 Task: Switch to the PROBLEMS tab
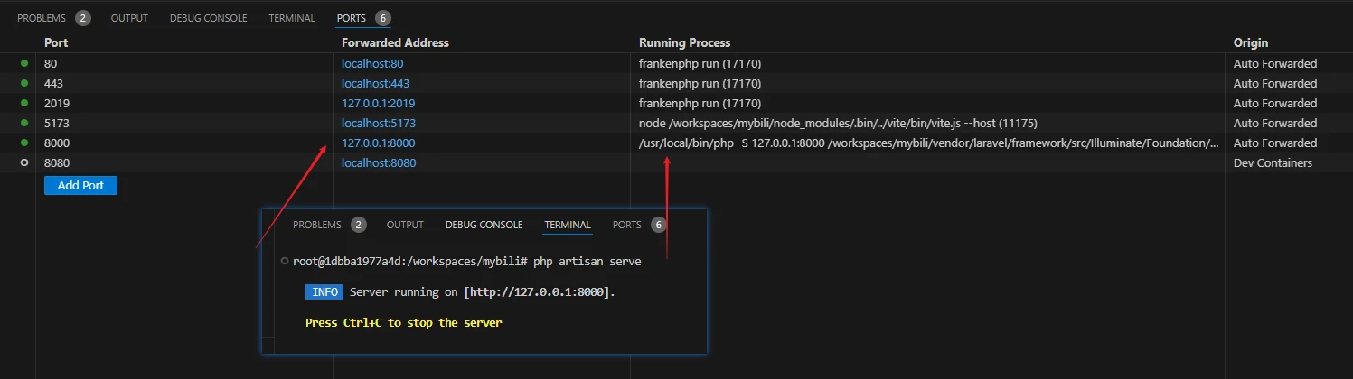pyautogui.click(x=42, y=18)
